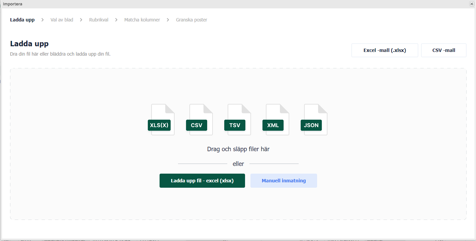476x241 pixels.
Task: Download the CSV -mall template
Action: pos(443,50)
